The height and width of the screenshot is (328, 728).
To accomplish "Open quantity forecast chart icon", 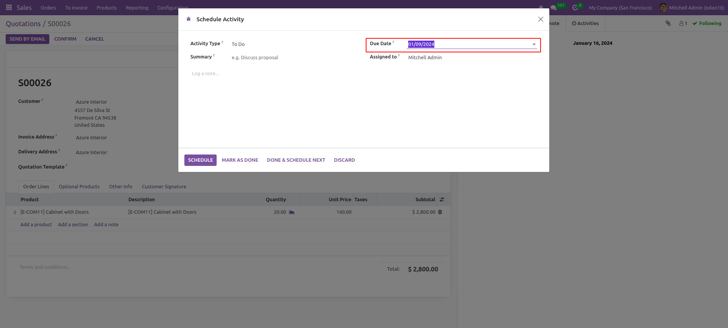I will [292, 212].
